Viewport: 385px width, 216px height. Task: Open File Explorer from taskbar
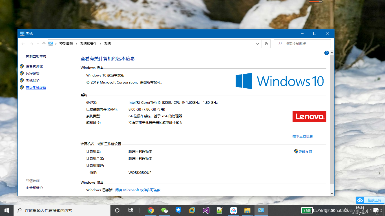247,210
